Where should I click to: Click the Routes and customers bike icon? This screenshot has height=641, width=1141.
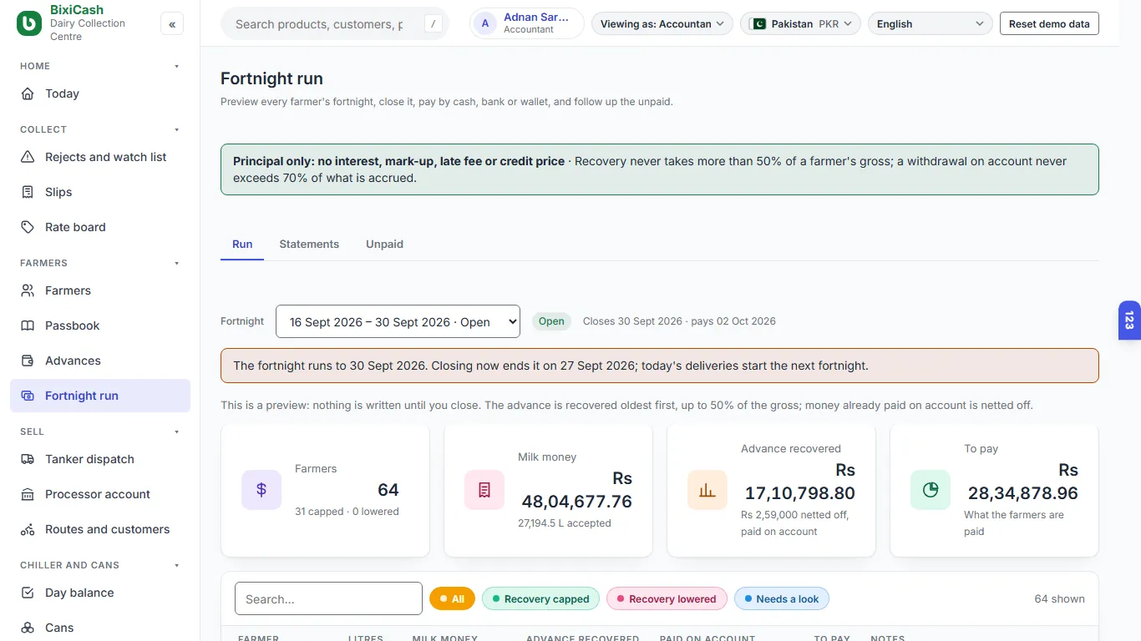28,529
